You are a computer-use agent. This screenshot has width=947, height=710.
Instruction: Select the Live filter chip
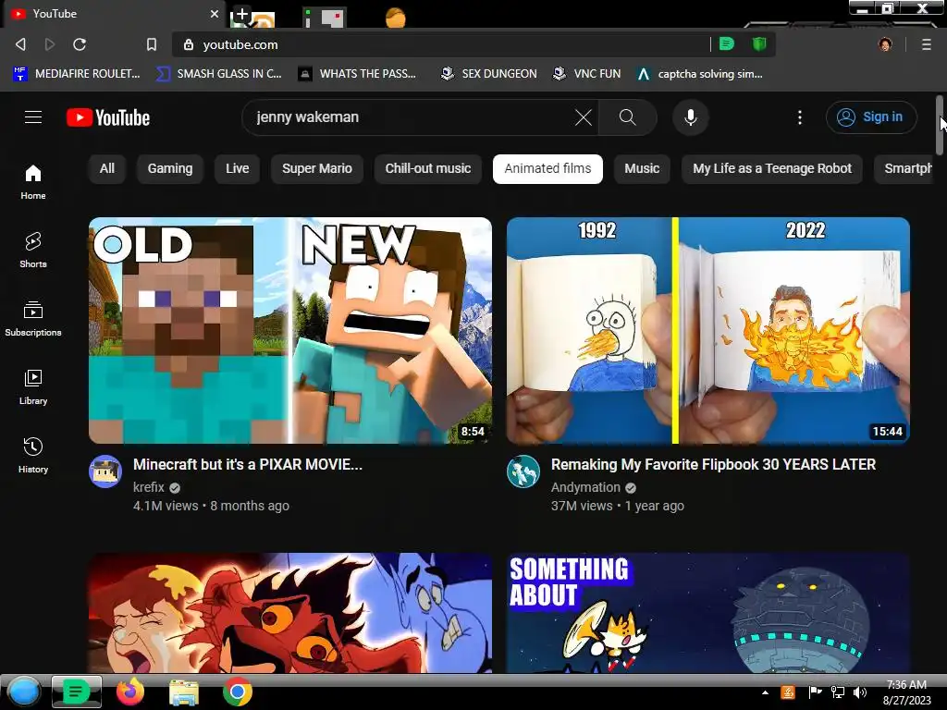[238, 168]
